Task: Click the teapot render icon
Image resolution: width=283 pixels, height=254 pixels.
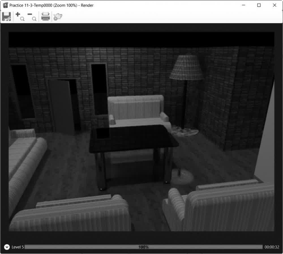Action: tap(58, 17)
